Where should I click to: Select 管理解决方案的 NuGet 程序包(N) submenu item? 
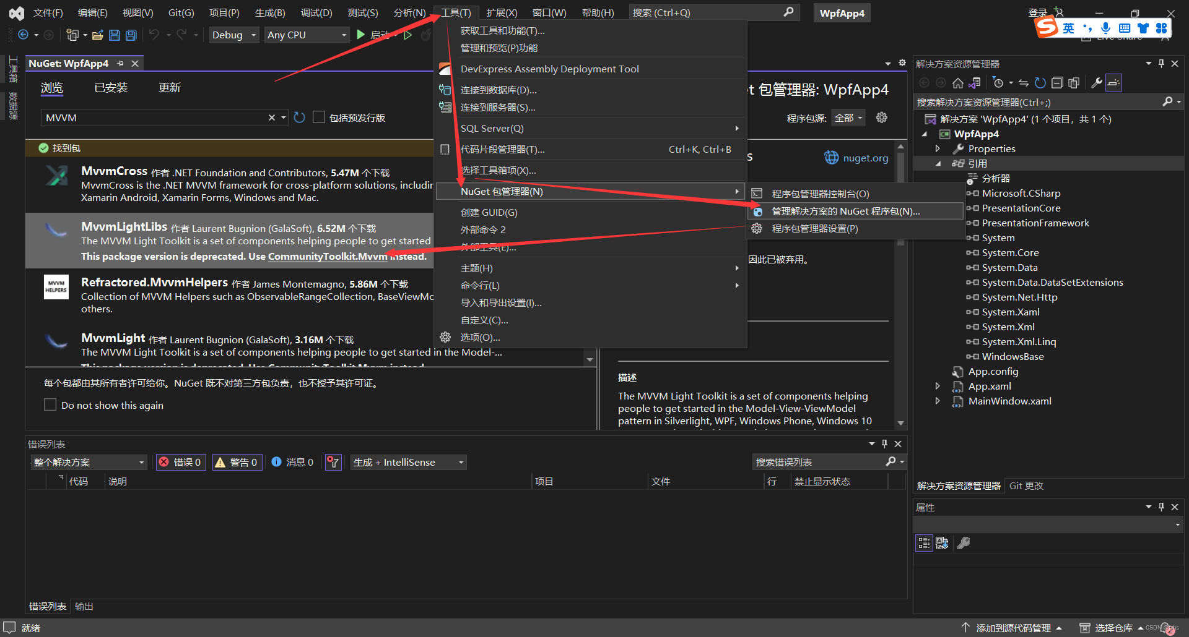[856, 211]
